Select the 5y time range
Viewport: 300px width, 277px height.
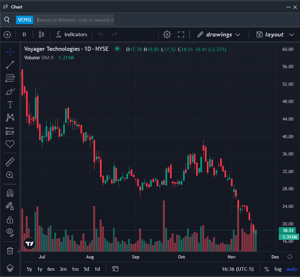29,269
